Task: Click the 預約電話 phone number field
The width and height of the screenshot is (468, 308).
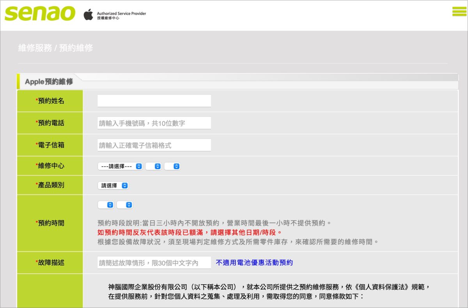Action: coord(154,123)
